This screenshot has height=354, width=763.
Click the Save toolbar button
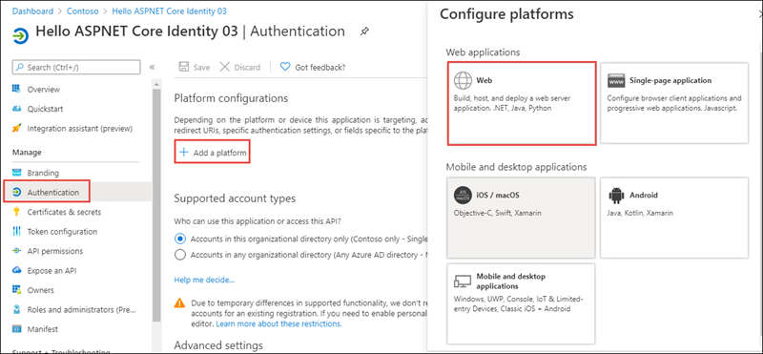pyautogui.click(x=195, y=67)
